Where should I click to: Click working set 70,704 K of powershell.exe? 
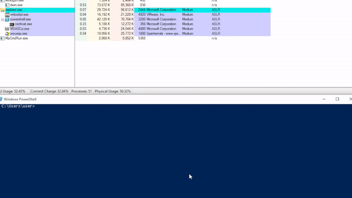[x=127, y=19]
